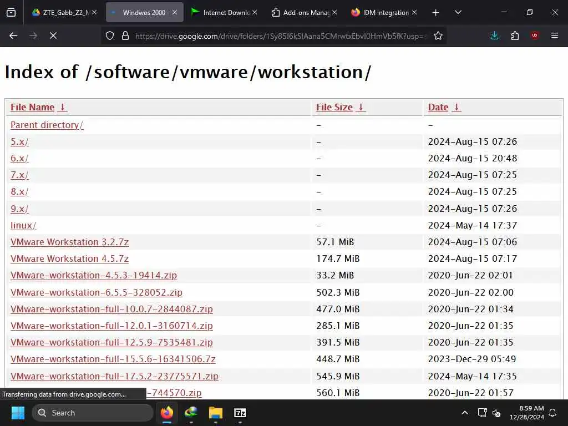The height and width of the screenshot is (426, 568).
Task: Reverse sort arrow beside File Name
Action: point(62,107)
